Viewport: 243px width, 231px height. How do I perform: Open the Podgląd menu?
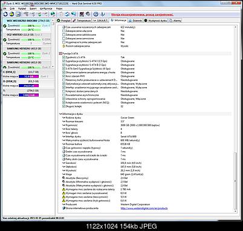pos(22,8)
